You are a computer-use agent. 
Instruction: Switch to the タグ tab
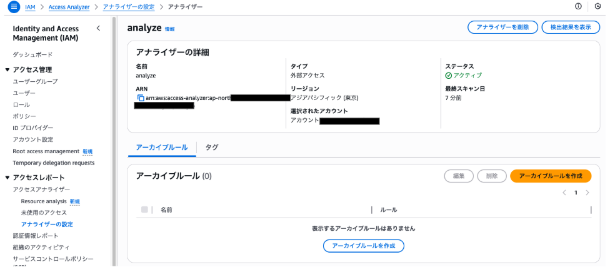pos(212,147)
